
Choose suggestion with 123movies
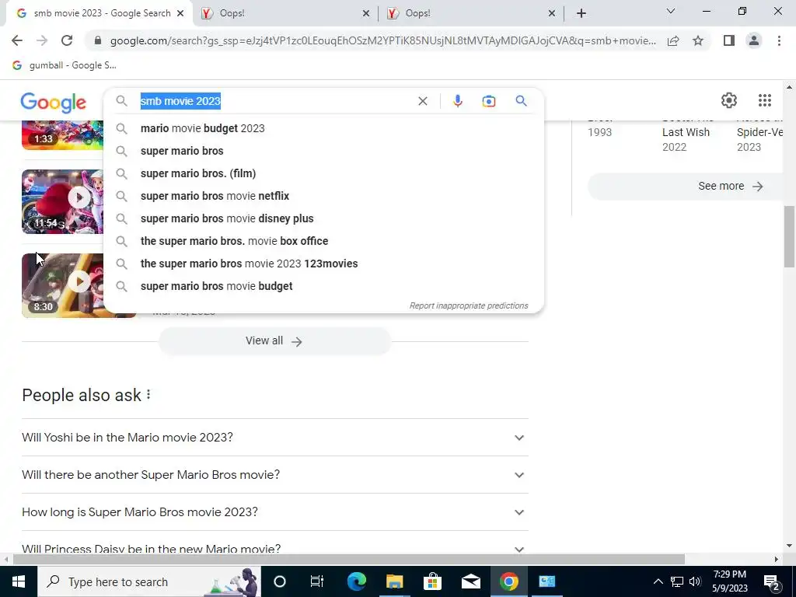pyautogui.click(x=323, y=264)
